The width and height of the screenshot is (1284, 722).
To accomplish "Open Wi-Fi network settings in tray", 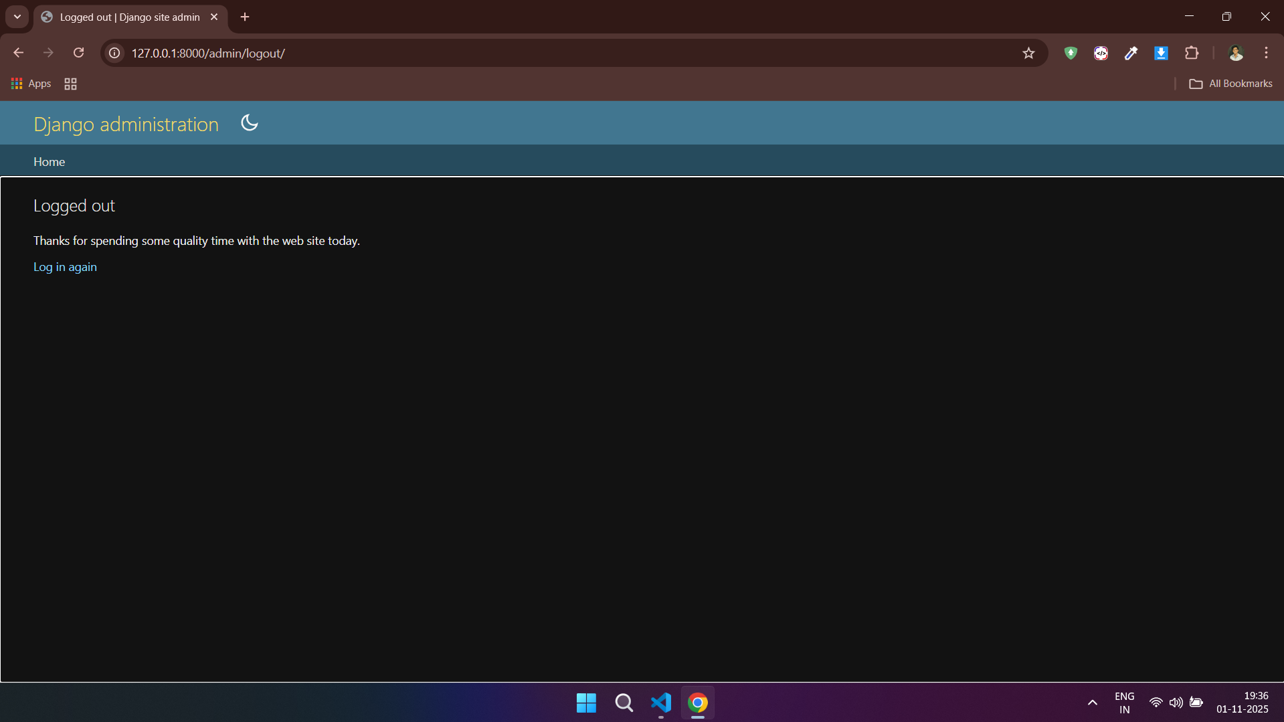I will [1156, 703].
